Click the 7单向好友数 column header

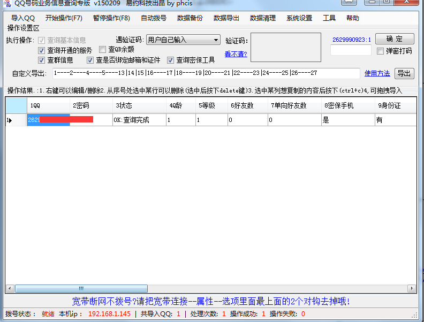pyautogui.click(x=294, y=105)
